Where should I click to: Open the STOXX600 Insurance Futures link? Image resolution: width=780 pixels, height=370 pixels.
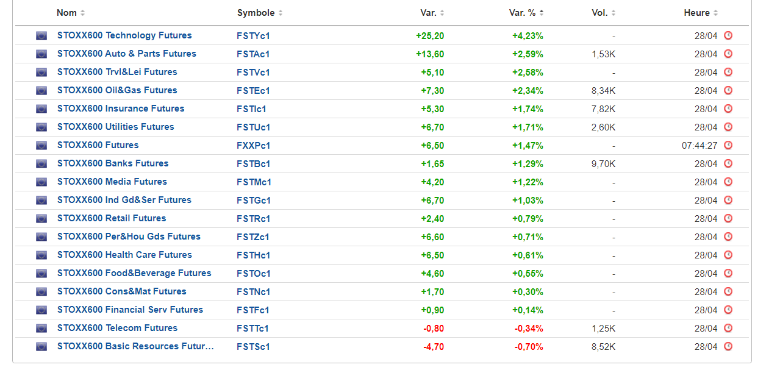(121, 109)
